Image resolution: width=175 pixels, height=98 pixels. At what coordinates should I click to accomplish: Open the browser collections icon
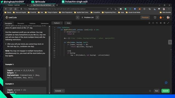[150, 9]
